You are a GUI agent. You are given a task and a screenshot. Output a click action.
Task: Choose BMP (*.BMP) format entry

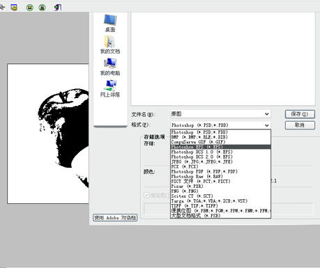[x=220, y=137]
